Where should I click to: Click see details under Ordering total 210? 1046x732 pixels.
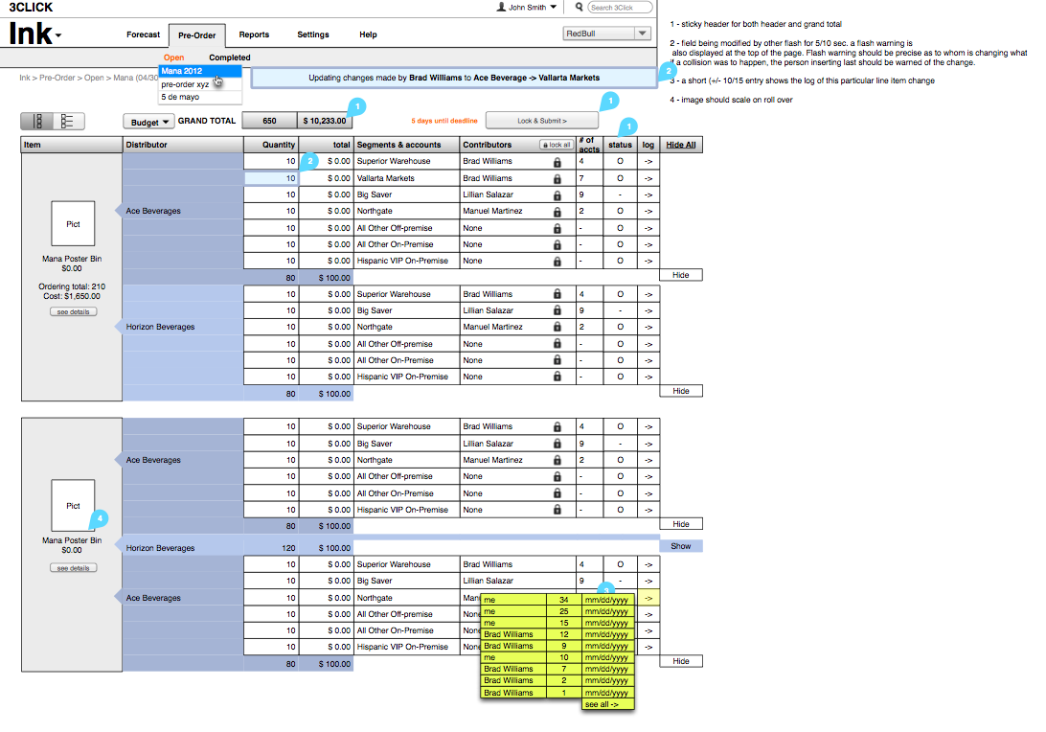coord(74,311)
